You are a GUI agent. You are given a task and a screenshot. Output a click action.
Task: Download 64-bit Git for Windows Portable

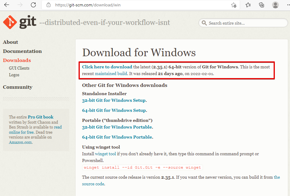coord(117,137)
